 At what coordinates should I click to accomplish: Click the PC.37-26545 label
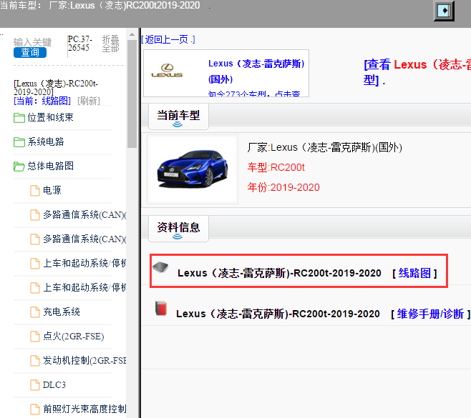(x=79, y=44)
